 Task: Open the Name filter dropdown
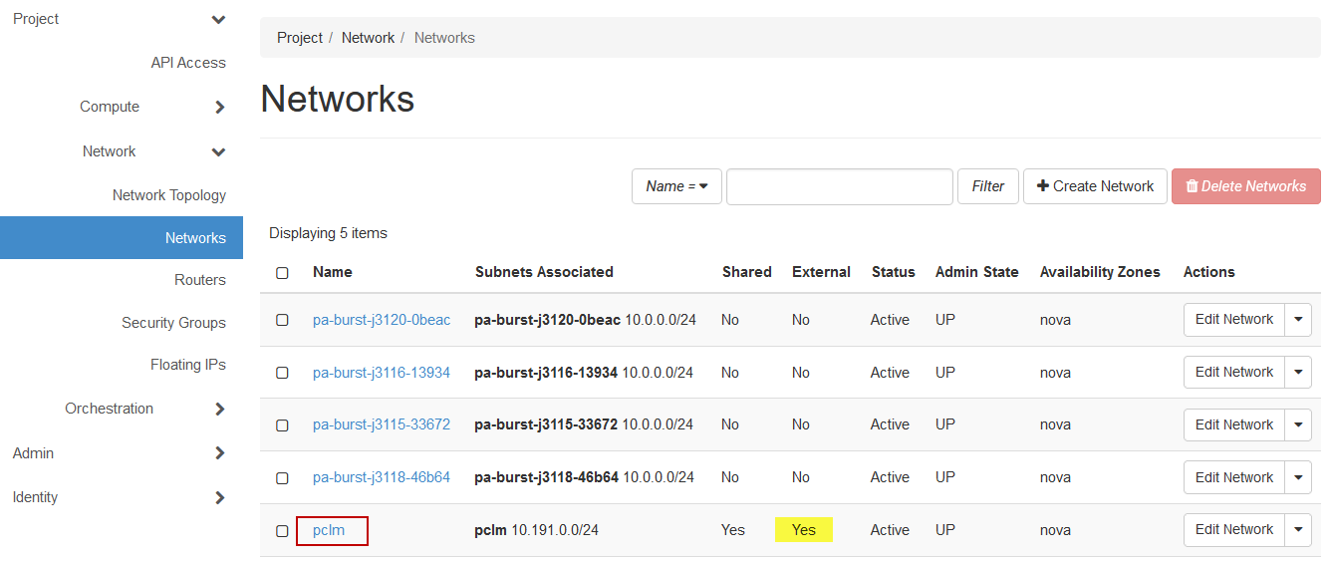[676, 186]
